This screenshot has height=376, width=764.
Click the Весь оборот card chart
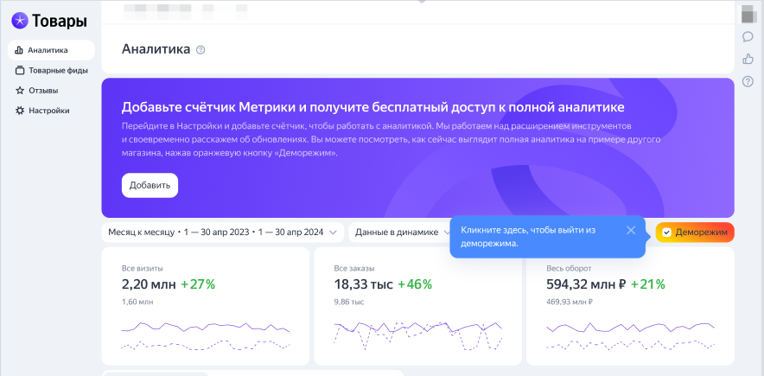tap(631, 336)
